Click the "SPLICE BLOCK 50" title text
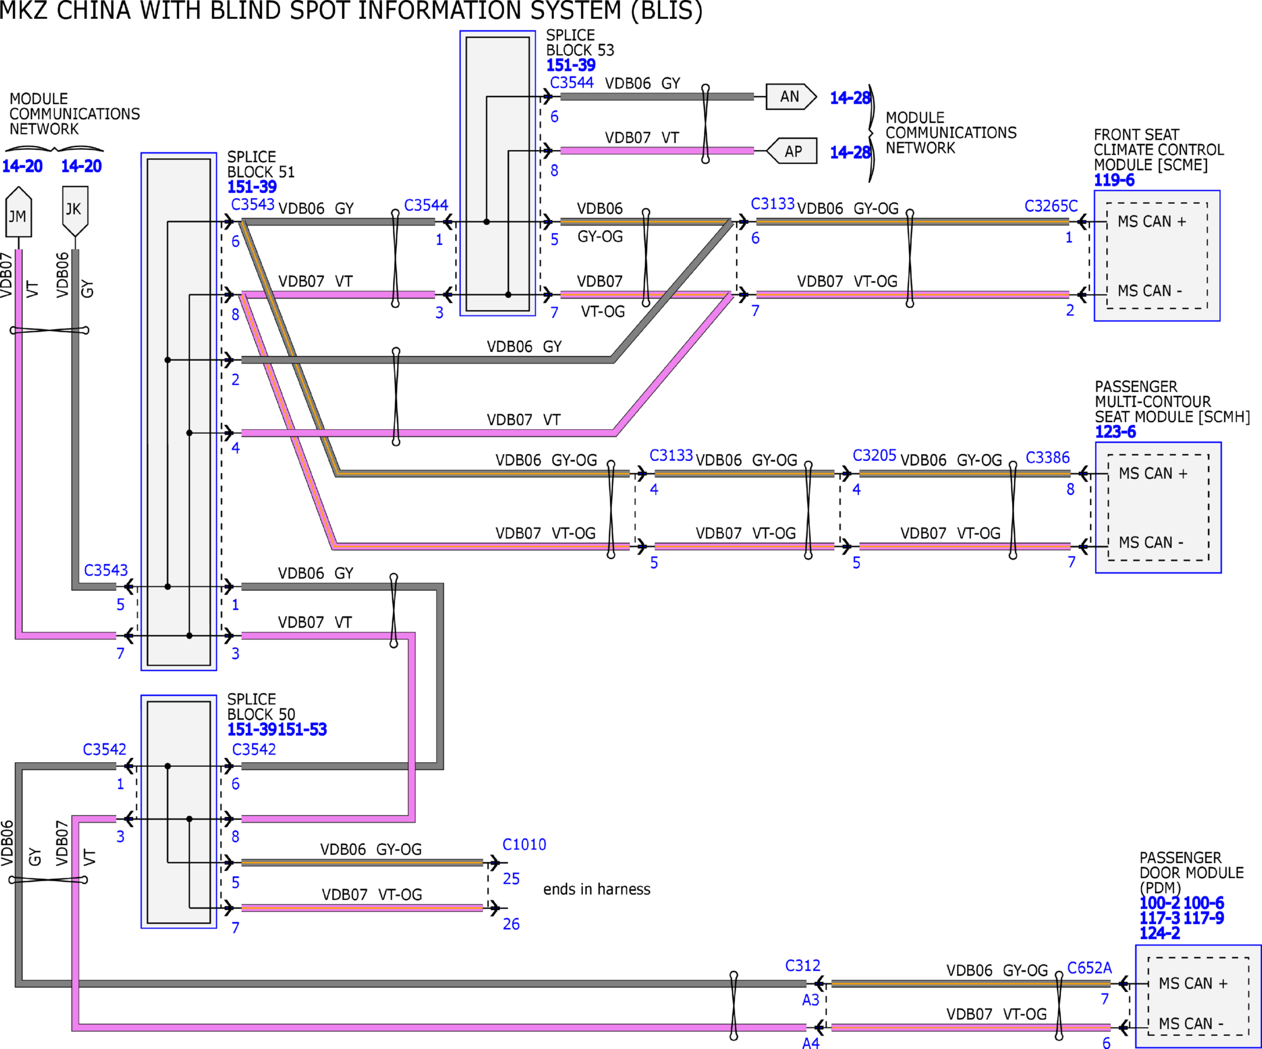The height and width of the screenshot is (1049, 1262). tap(261, 707)
